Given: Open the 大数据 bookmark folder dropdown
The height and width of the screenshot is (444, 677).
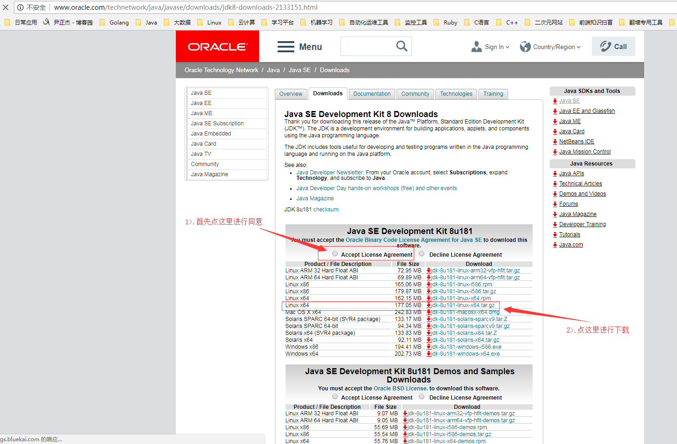Looking at the screenshot, I should point(177,22).
